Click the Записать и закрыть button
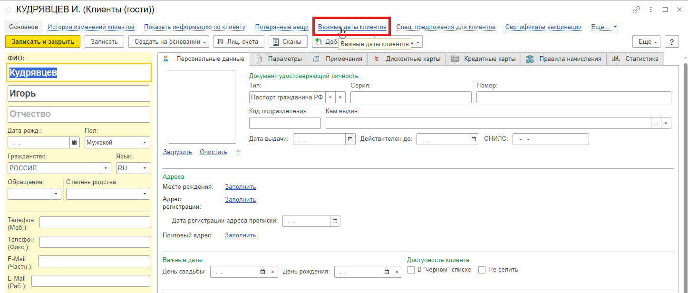The height and width of the screenshot is (293, 688). pos(43,42)
